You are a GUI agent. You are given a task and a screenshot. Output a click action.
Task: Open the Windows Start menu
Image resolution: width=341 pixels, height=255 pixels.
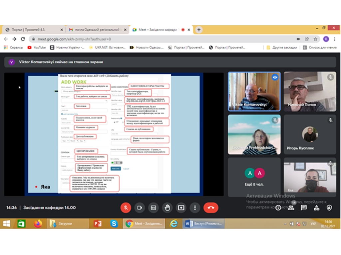coord(7,223)
